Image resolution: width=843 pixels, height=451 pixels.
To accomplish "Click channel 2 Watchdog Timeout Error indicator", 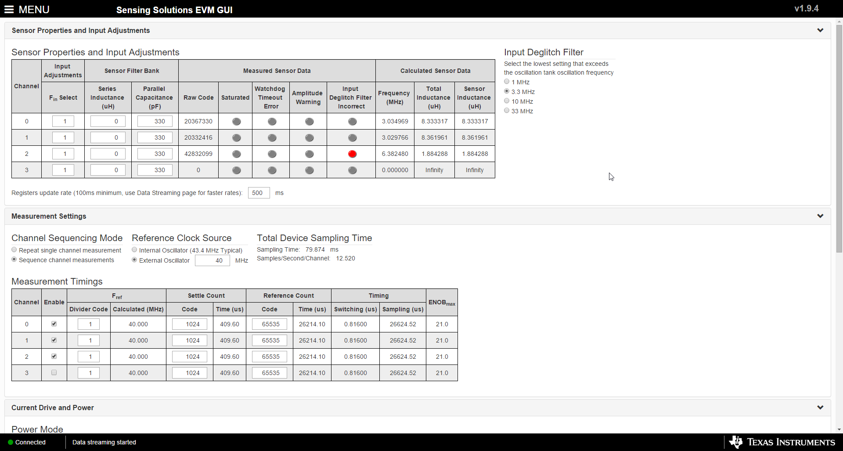I will click(272, 154).
